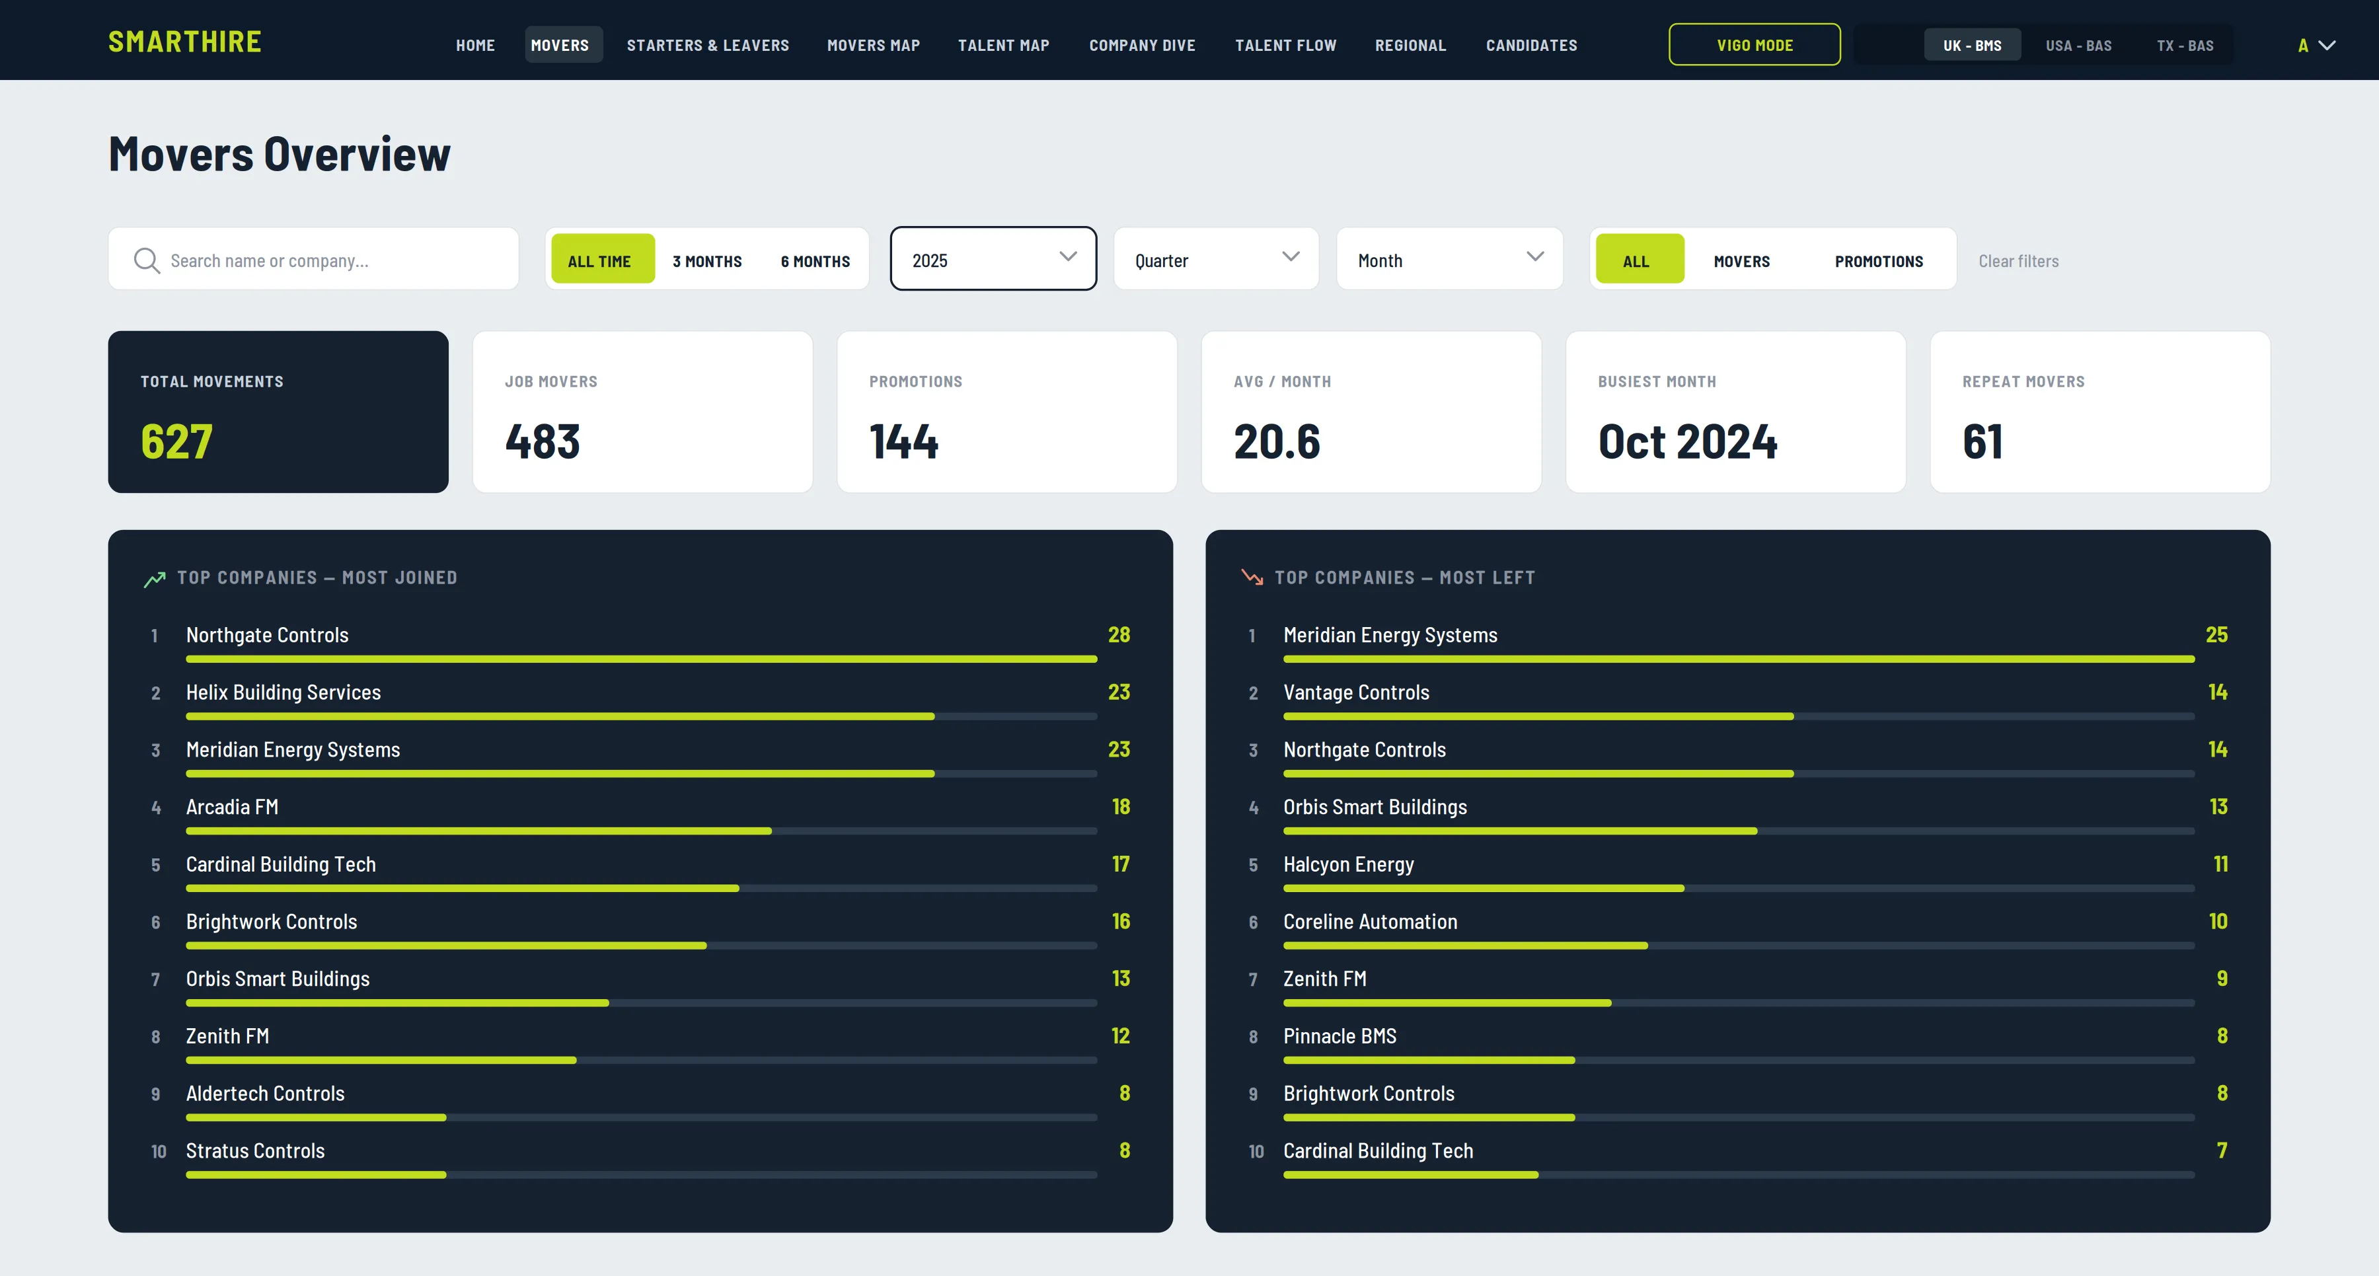Viewport: 2379px width, 1276px height.
Task: Open STARTERS & LEAVERS page
Action: point(708,45)
